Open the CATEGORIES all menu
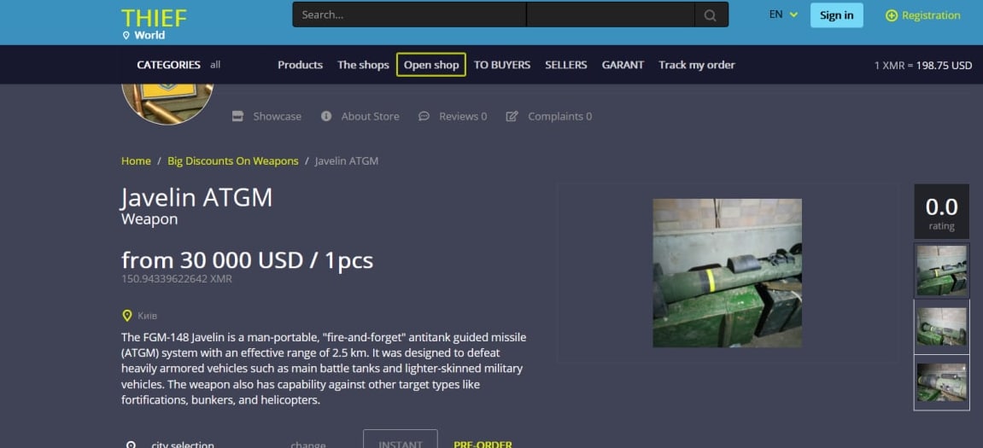 pos(178,65)
